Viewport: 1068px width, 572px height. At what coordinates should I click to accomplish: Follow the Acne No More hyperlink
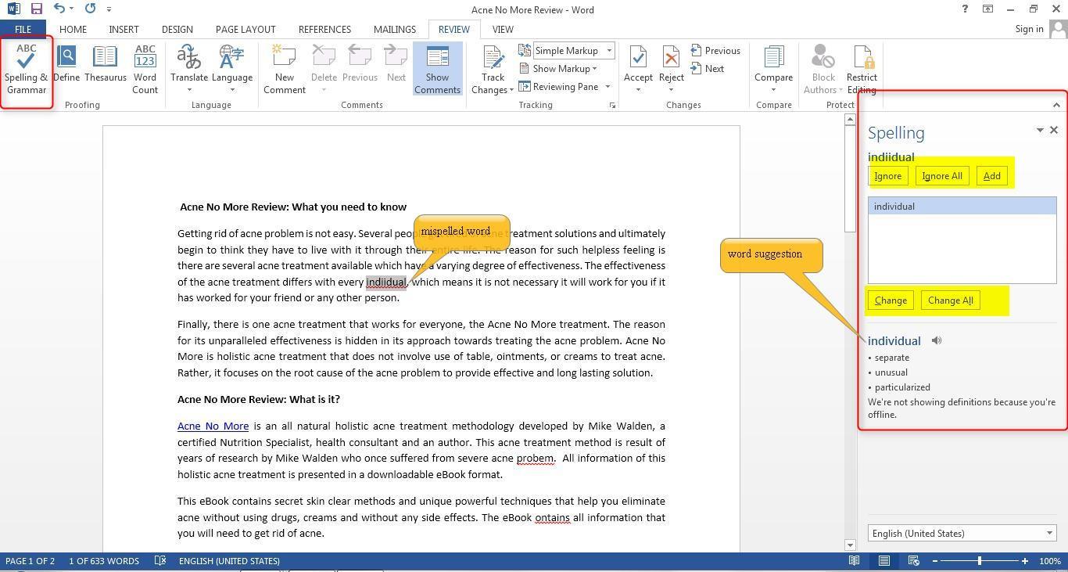tap(213, 426)
